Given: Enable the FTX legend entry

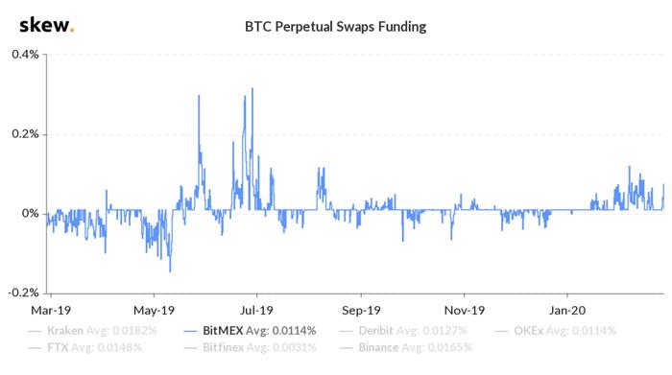Looking at the screenshot, I should 84,347.
